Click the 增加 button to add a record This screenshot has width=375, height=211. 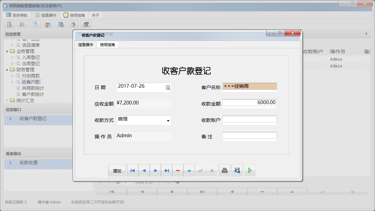tap(117, 170)
